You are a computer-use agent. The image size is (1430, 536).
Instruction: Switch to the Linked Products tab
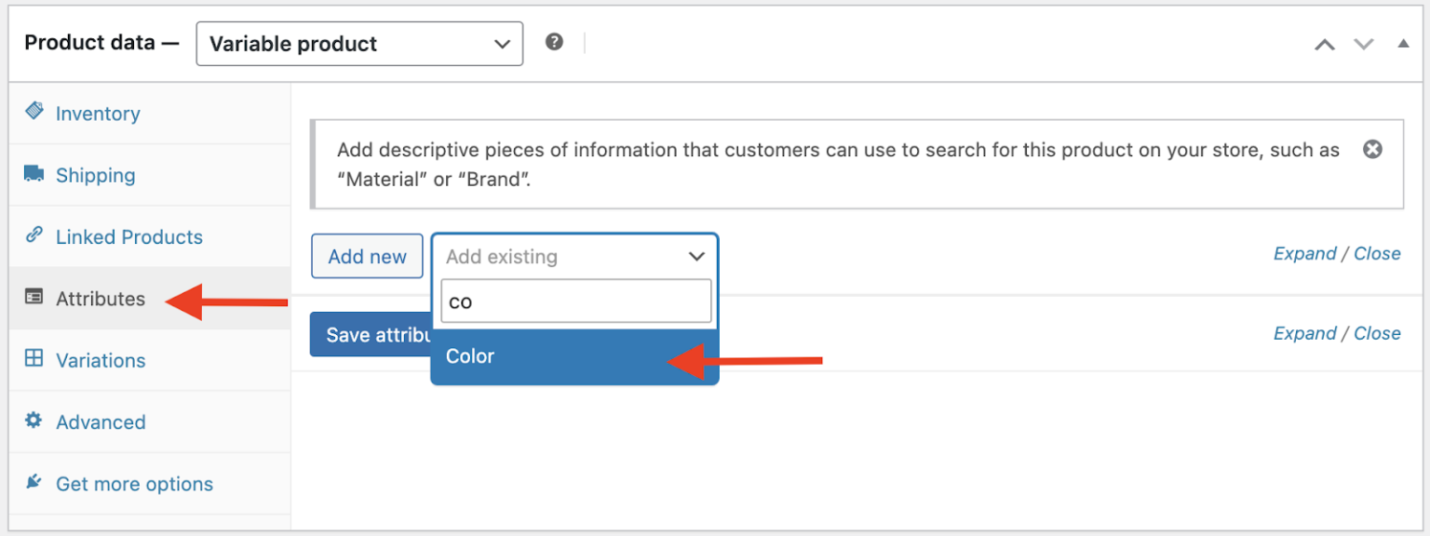pos(128,236)
